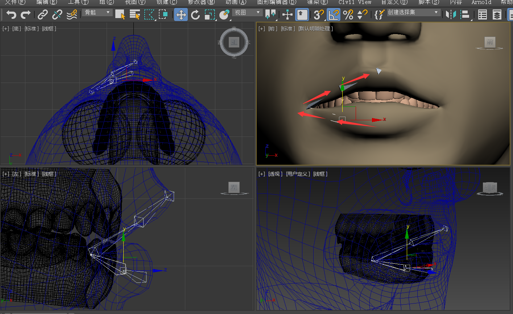This screenshot has height=314, width=513.
Task: Open the [+] menu of the 左 viewport
Action: 6,174
